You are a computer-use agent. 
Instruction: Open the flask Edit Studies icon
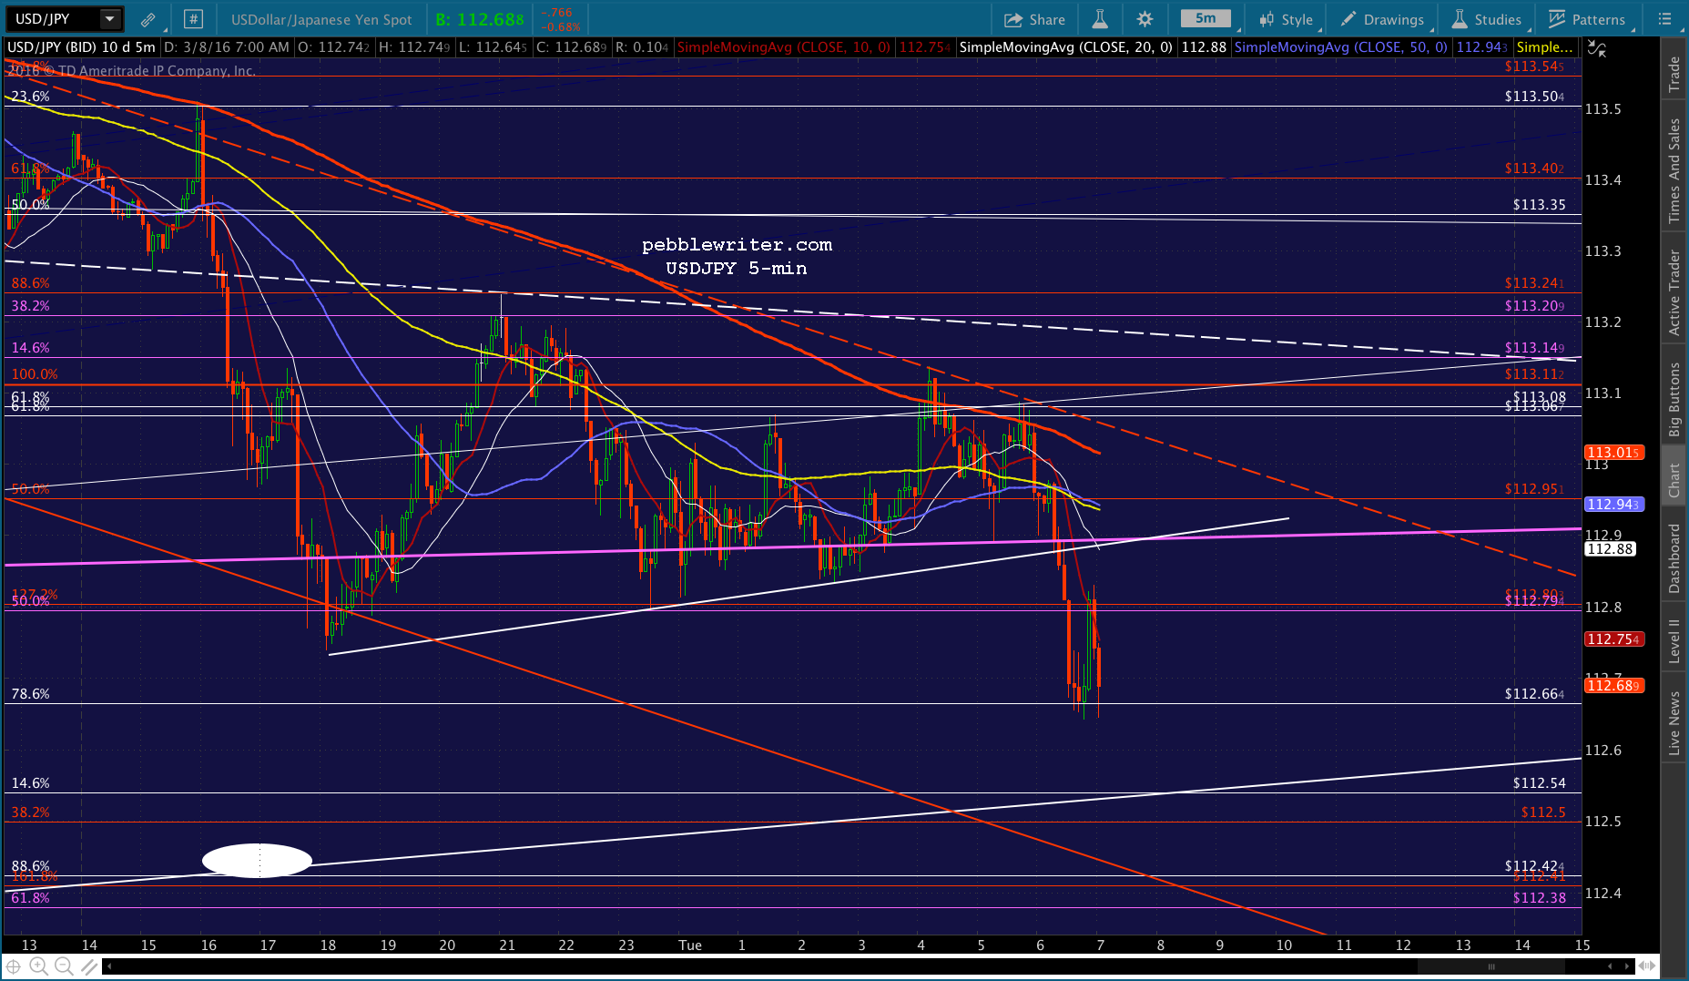point(1100,19)
